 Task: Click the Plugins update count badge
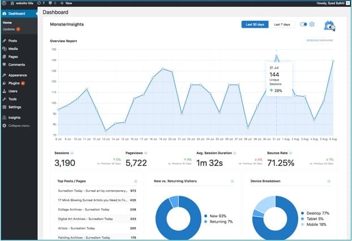click(x=23, y=83)
